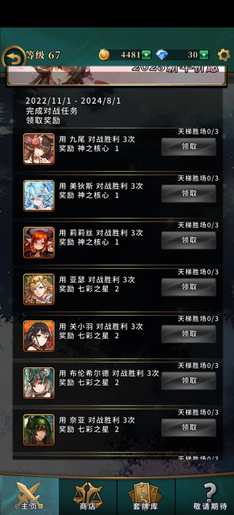Select 九尾 character portrait
The image size is (234, 515).
pos(39,149)
